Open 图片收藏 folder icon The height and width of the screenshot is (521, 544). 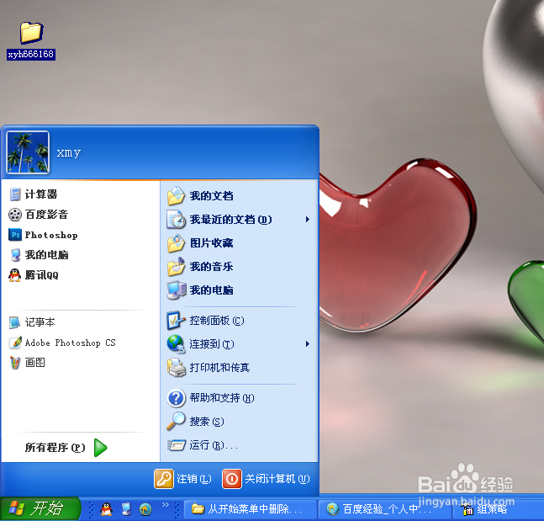177,243
